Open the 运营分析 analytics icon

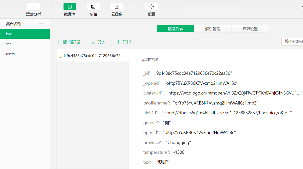point(34,6)
